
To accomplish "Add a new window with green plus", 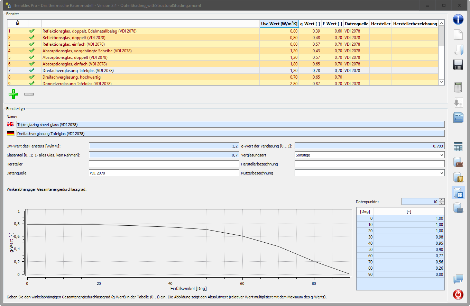I will pyautogui.click(x=13, y=94).
